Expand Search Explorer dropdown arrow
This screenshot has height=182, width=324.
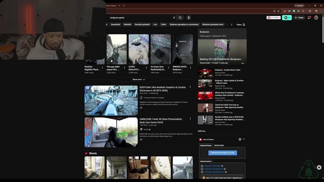tap(244, 139)
